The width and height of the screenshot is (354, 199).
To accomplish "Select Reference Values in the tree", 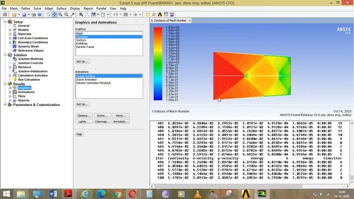I will (x=31, y=50).
